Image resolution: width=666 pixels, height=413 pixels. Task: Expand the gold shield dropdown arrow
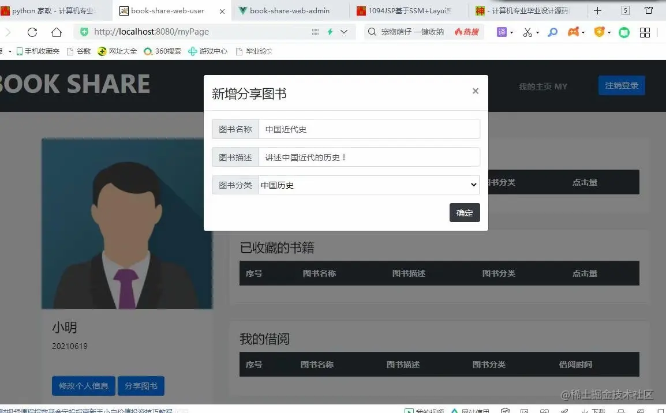click(609, 32)
